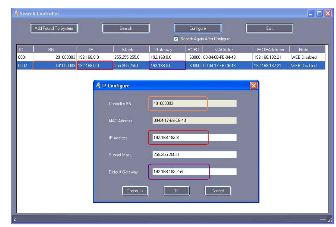Click the IP Configure title icon
This screenshot has height=227, width=336.
[98, 85]
